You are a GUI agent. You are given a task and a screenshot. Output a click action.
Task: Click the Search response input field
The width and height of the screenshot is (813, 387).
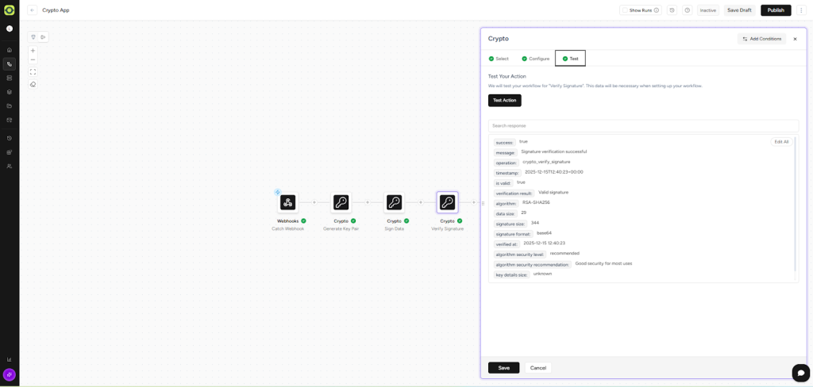pos(643,125)
